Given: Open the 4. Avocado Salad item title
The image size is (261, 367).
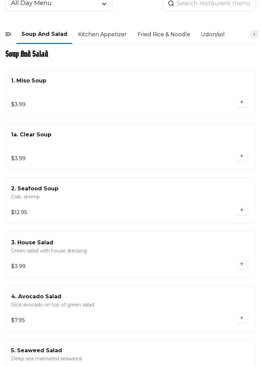Looking at the screenshot, I should (36, 296).
